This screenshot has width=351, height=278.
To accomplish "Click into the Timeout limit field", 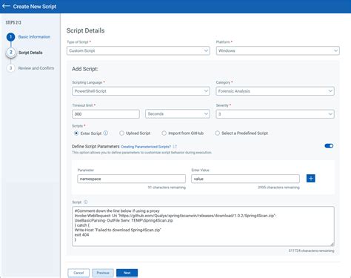I will (x=106, y=114).
